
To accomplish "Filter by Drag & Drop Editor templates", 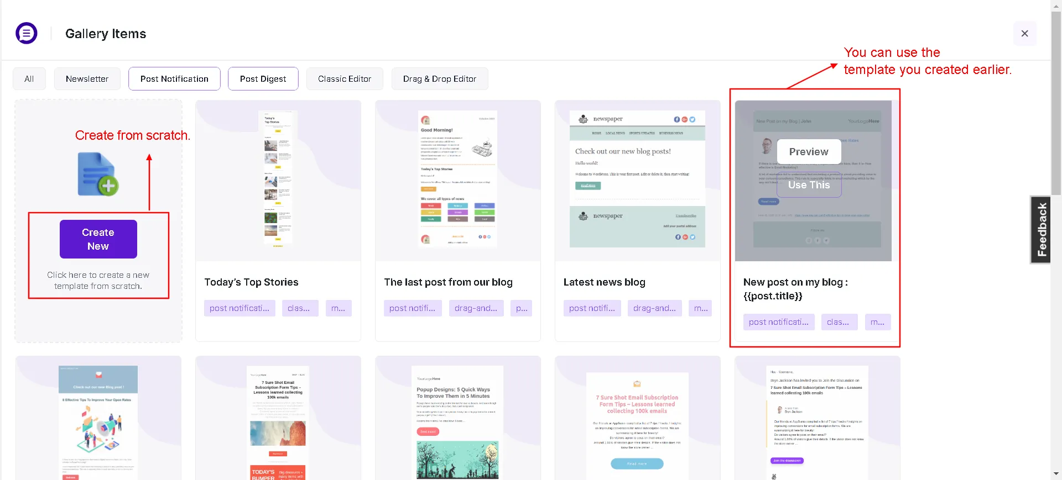I will pos(440,79).
